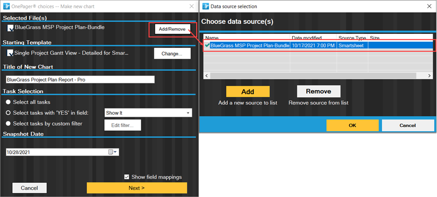Screen dimensions: 437x197
Task: Click the Add/Remove button for selected files
Action: [x=172, y=29]
